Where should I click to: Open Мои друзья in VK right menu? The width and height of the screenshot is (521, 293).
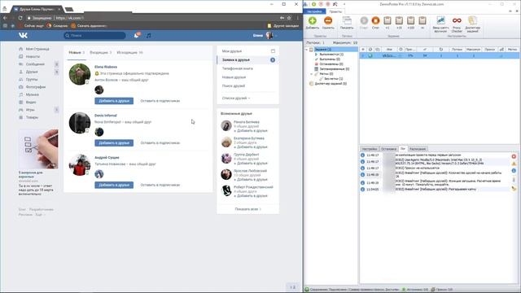[232, 51]
